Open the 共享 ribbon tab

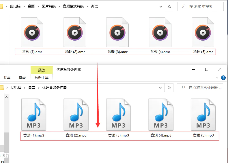click(x=7, y=78)
